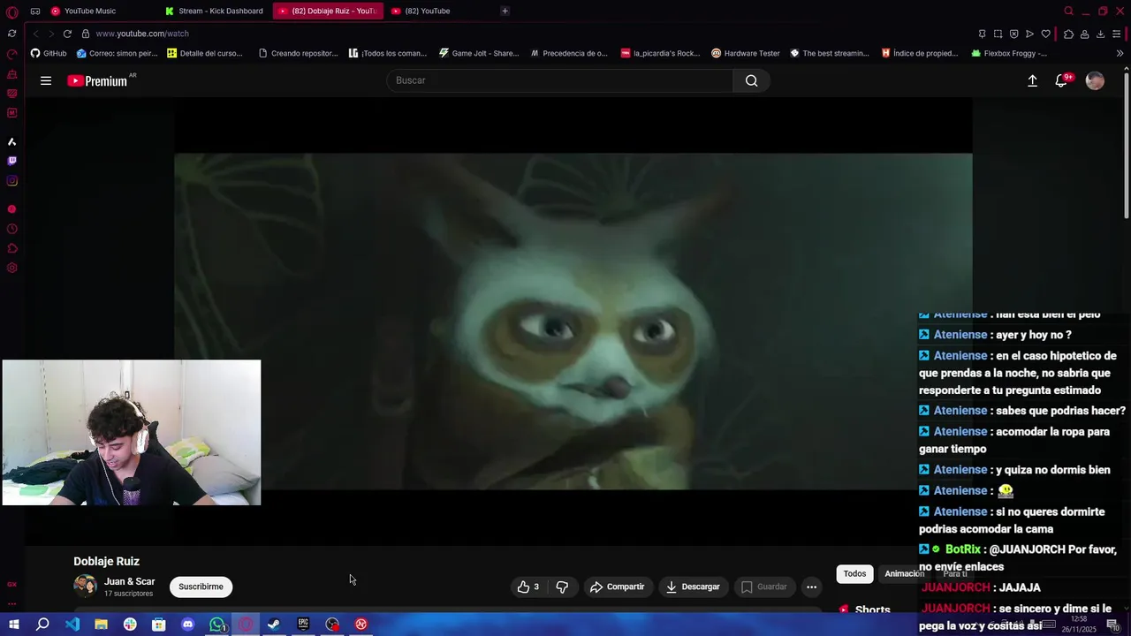Open Twitch in the Opera sidebar
The height and width of the screenshot is (636, 1131).
[11, 161]
